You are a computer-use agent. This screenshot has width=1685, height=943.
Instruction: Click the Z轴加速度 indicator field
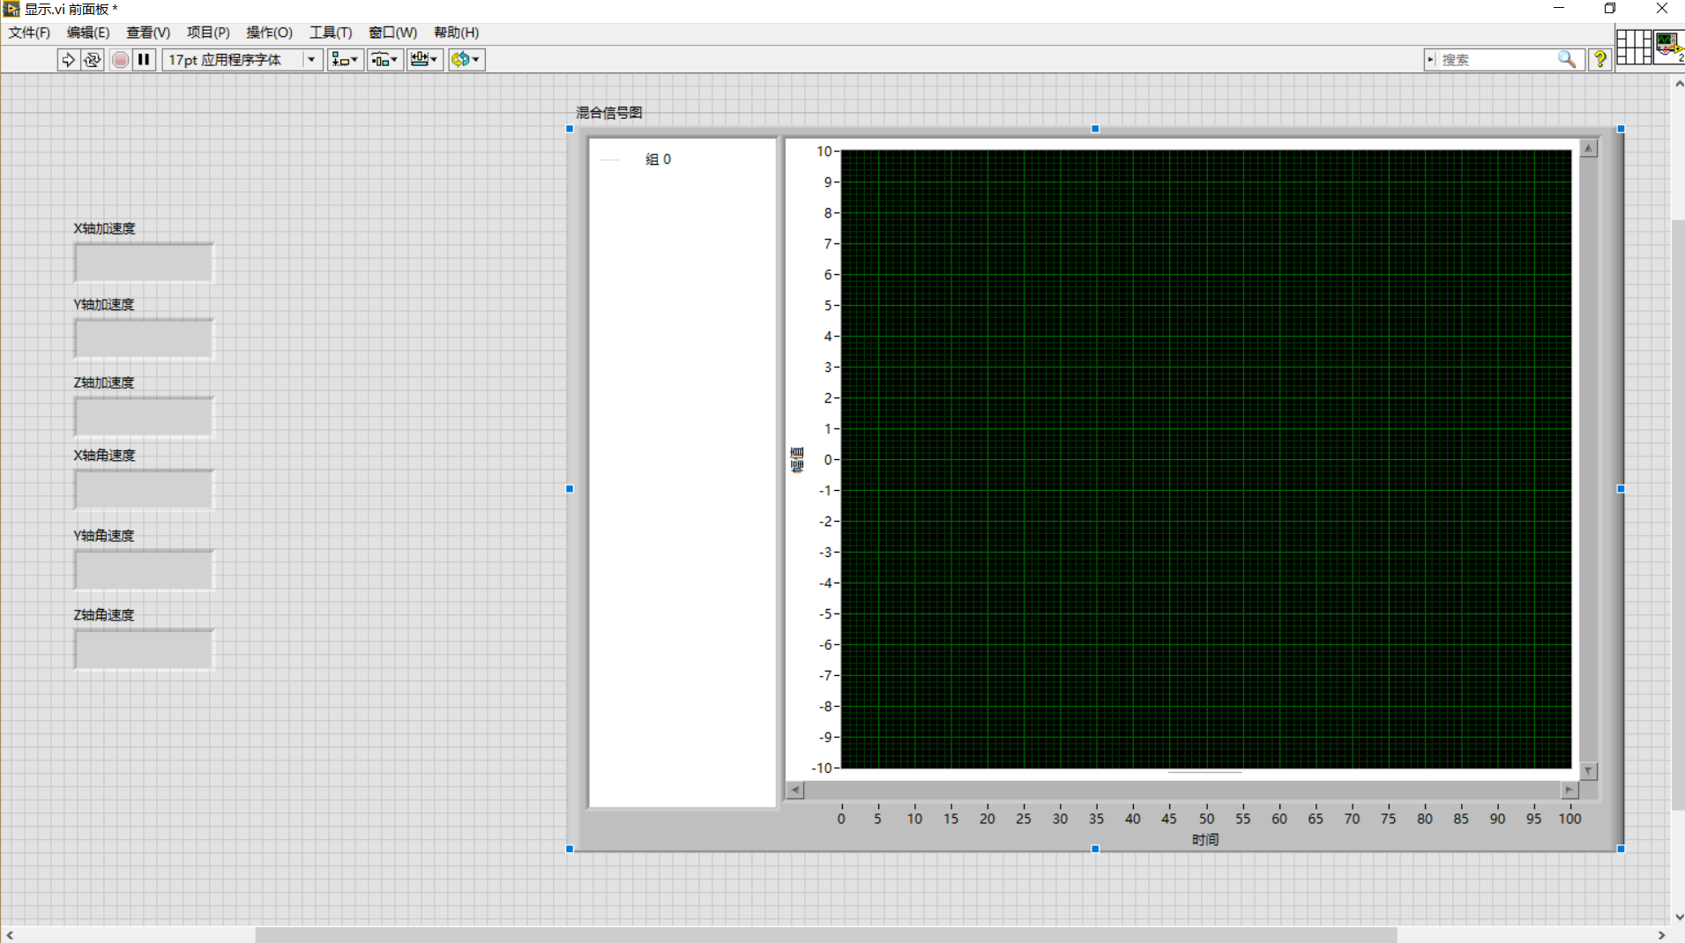click(x=144, y=417)
